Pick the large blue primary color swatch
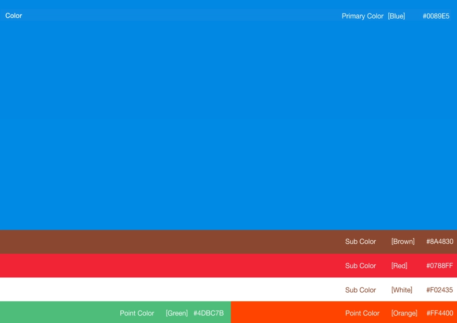This screenshot has height=323, width=457. tap(228, 125)
